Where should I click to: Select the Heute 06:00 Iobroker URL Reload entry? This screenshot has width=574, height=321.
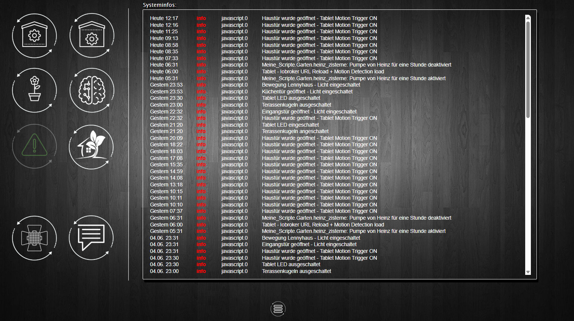point(323,71)
